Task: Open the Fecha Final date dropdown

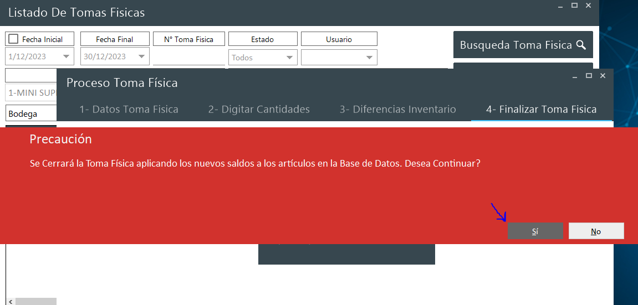Action: pyautogui.click(x=142, y=57)
